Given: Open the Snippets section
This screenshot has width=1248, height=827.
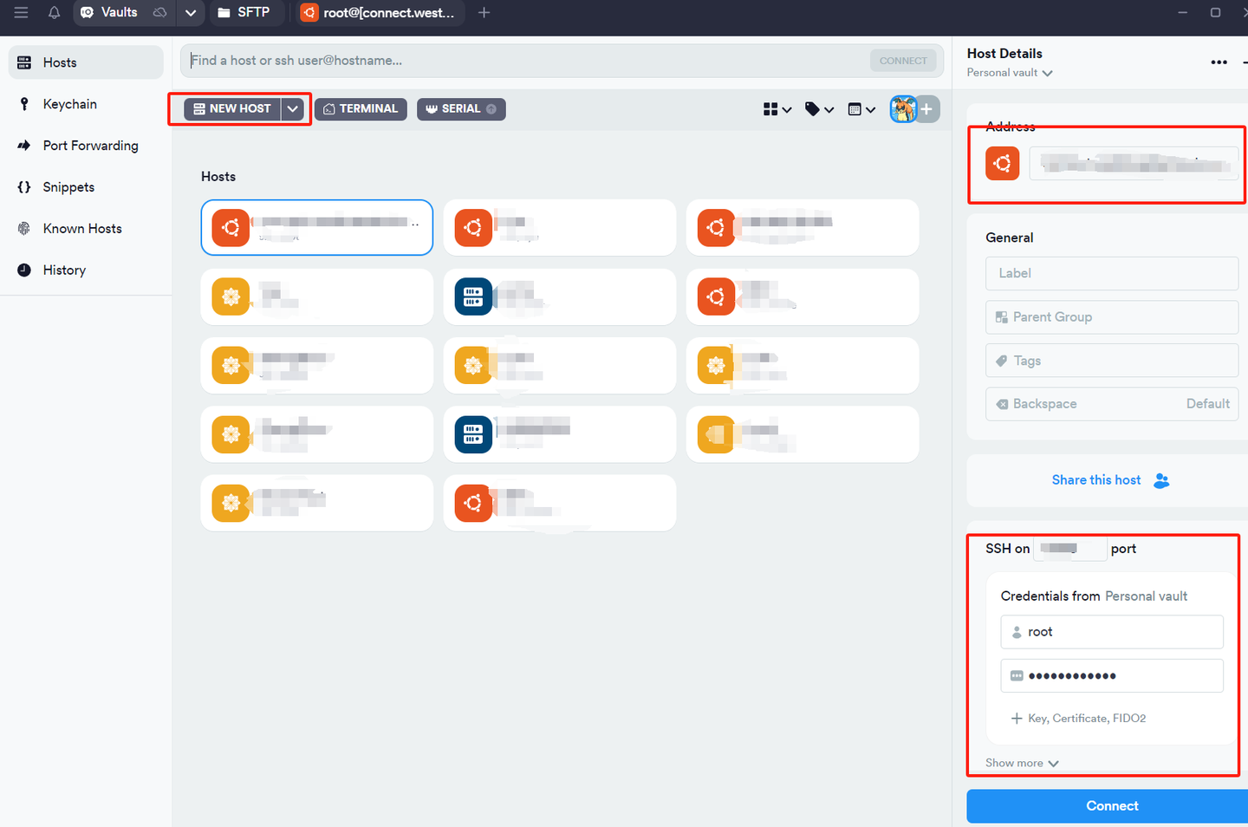Looking at the screenshot, I should (x=68, y=186).
